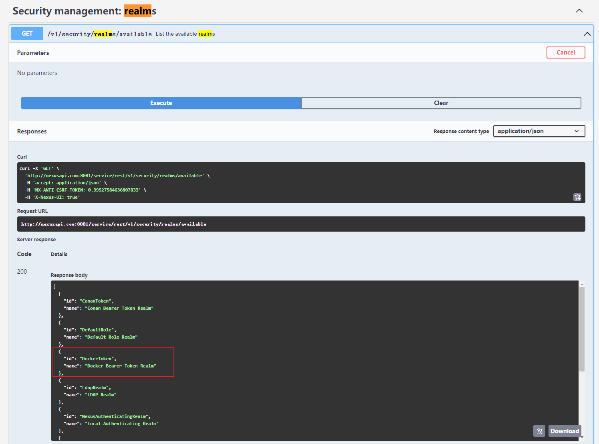Click the response body scrollbar thumb
The height and width of the screenshot is (444, 599).
(x=582, y=329)
